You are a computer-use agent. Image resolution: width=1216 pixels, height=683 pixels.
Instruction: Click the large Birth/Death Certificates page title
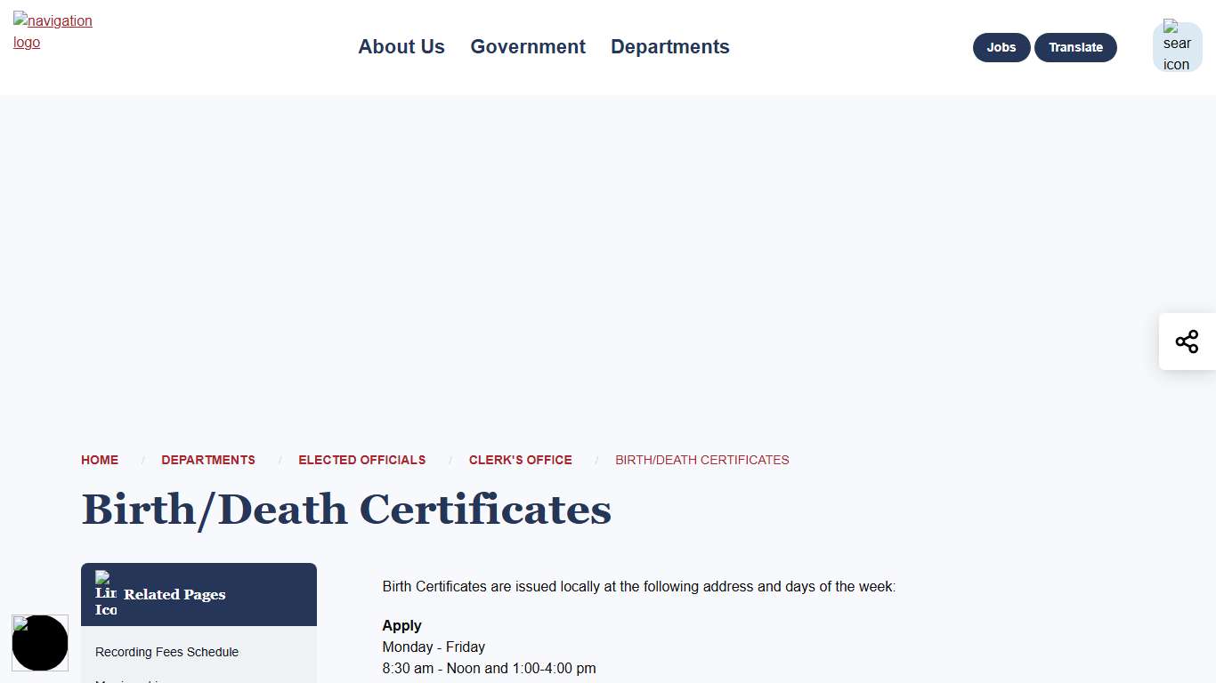click(346, 510)
